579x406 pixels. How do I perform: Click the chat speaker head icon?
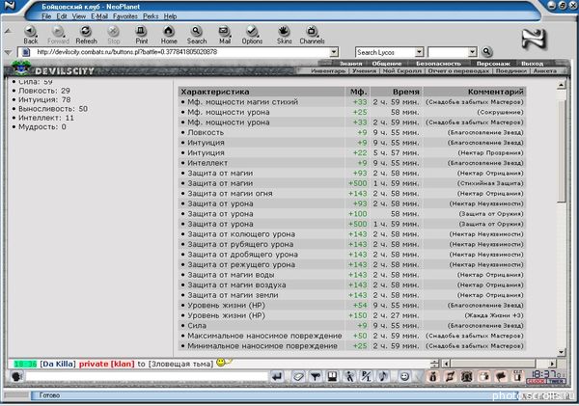click(17, 376)
